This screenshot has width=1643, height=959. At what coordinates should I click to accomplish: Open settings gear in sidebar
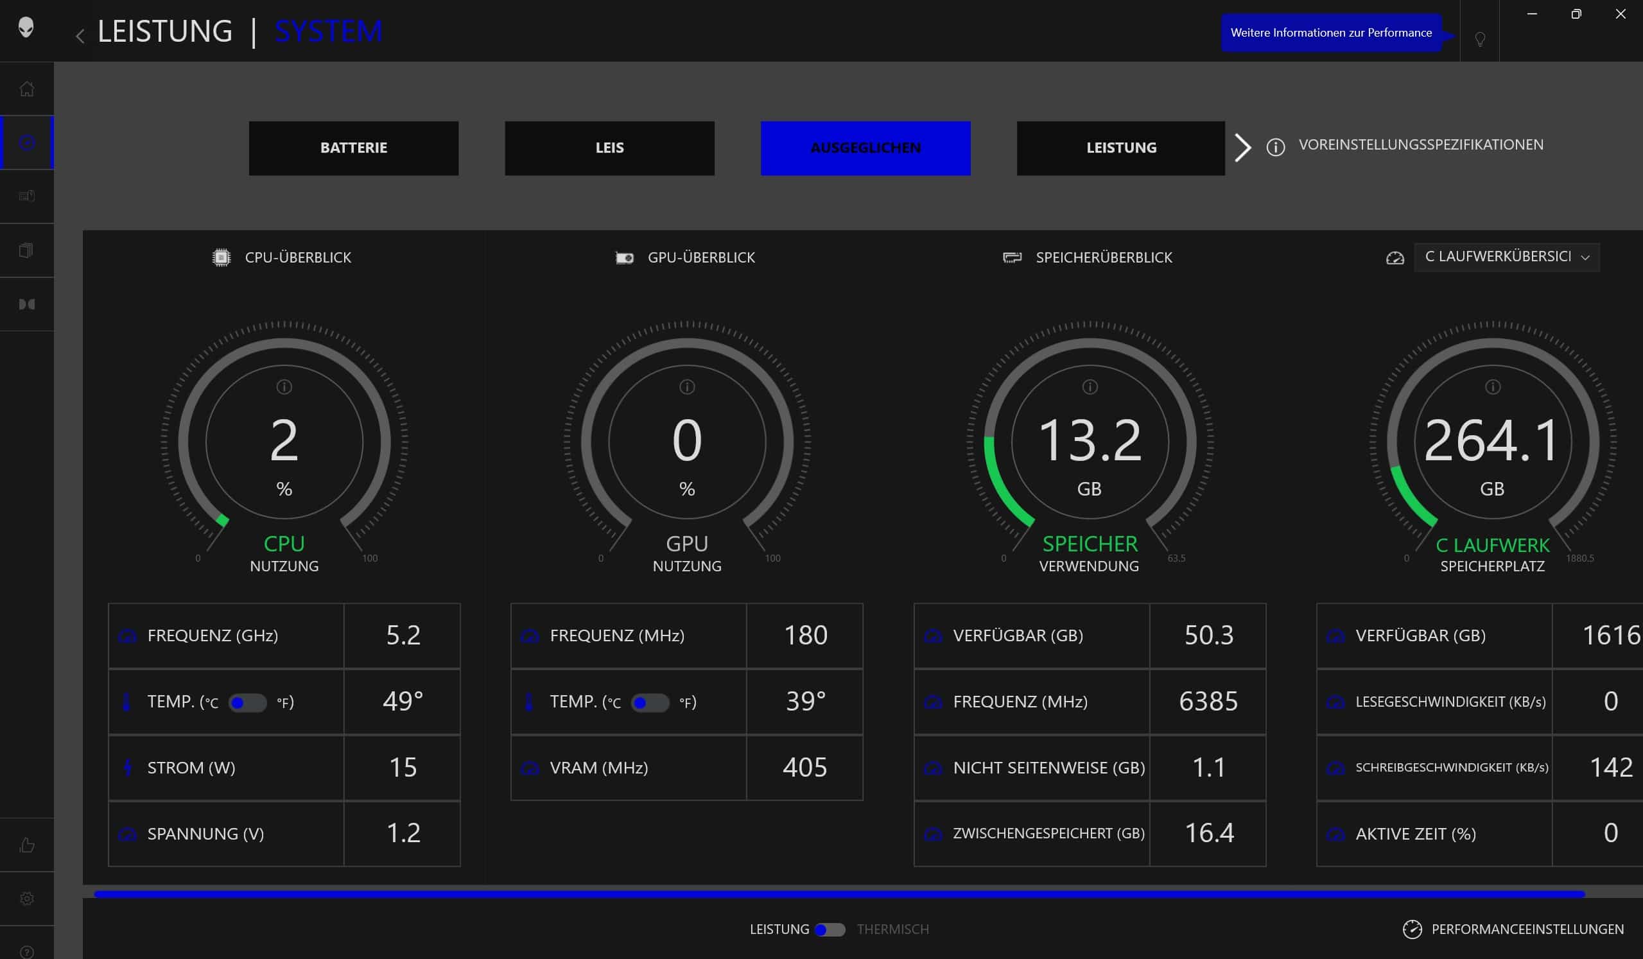[27, 899]
